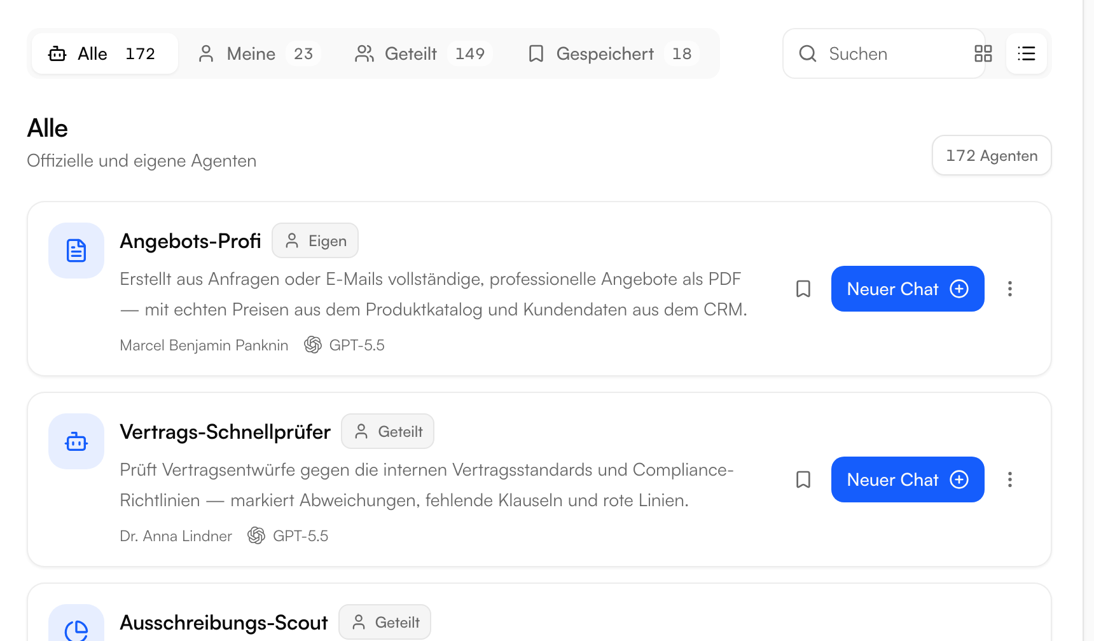Click the Vertrags-Schnellprüfer robot icon
1094x641 pixels.
coord(76,441)
